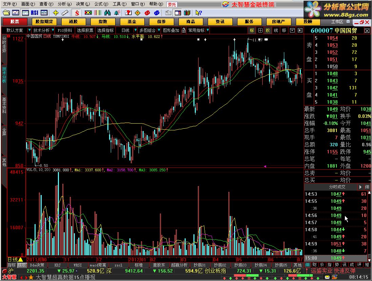Switch to the 分时走势 side tab
372x281 pixels.
click(4, 45)
